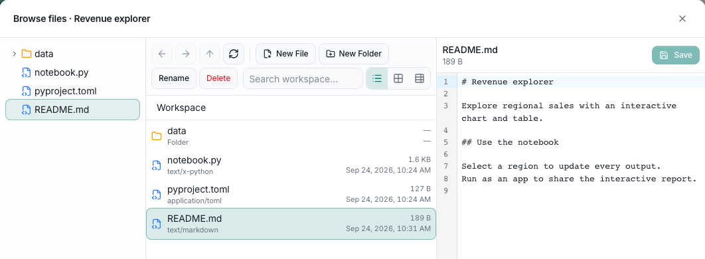This screenshot has height=259, width=705.
Task: Click data folder icon in sidebar tree
Action: 27,54
